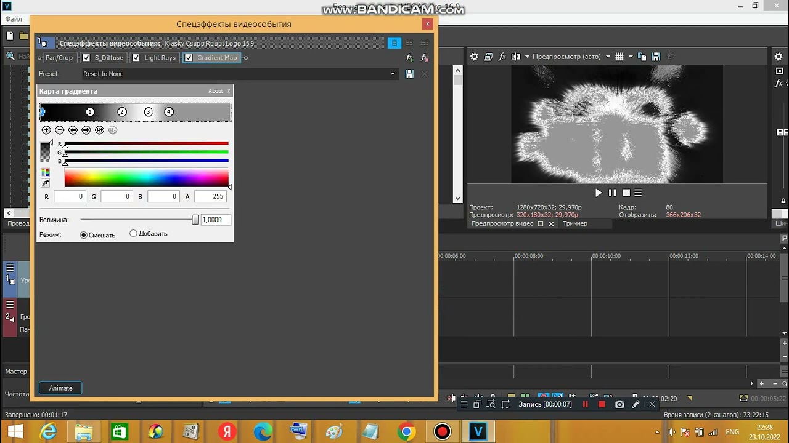789x443 pixels.
Task: Remove the selected gradient point with the minus icon
Action: pos(59,130)
